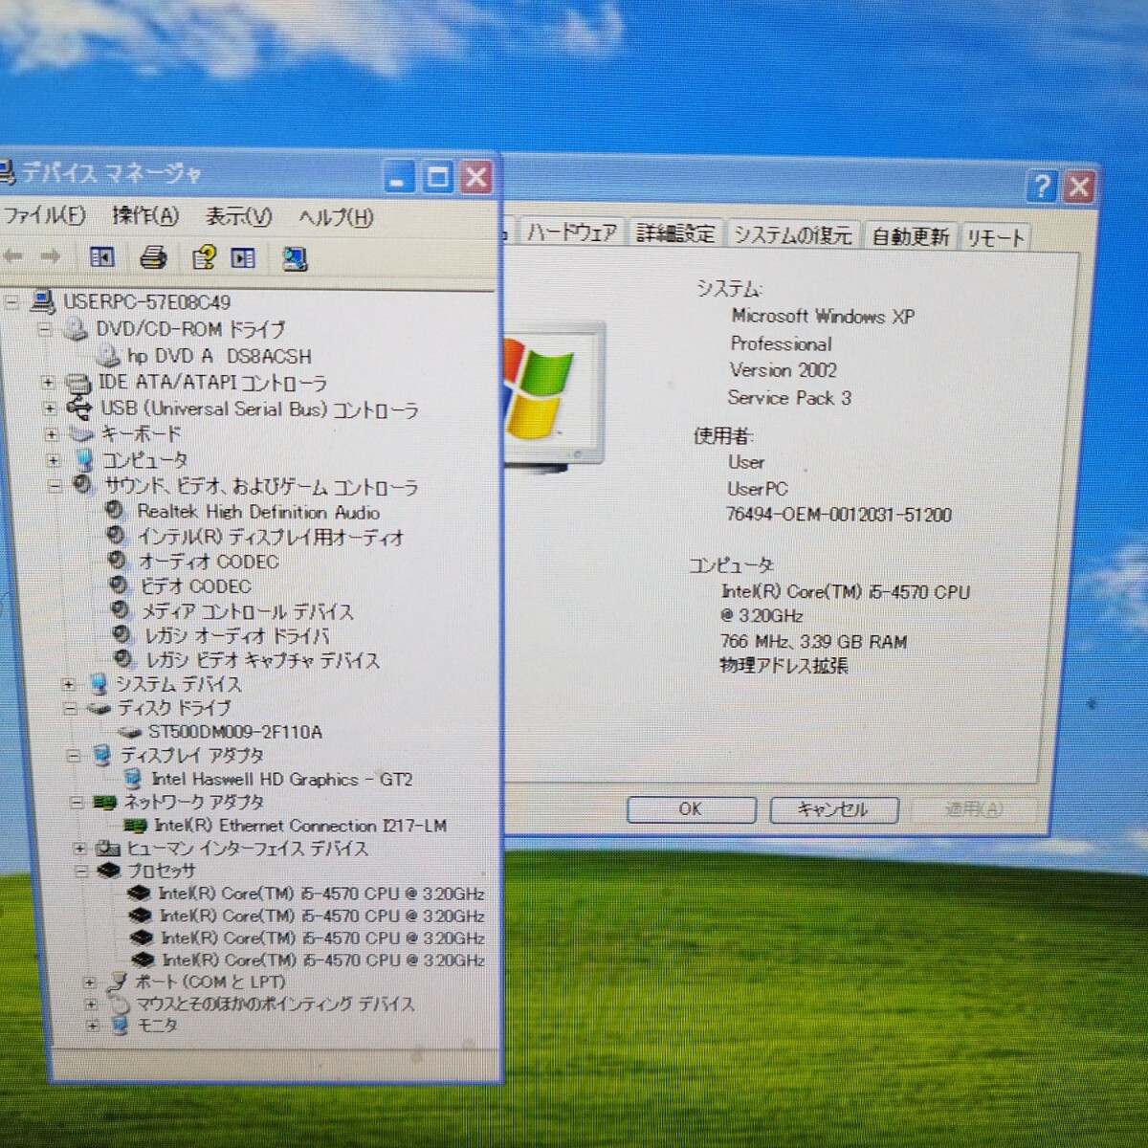The height and width of the screenshot is (1148, 1148).
Task: Select レガシ オーディオ ドライバ entry
Action: (237, 635)
